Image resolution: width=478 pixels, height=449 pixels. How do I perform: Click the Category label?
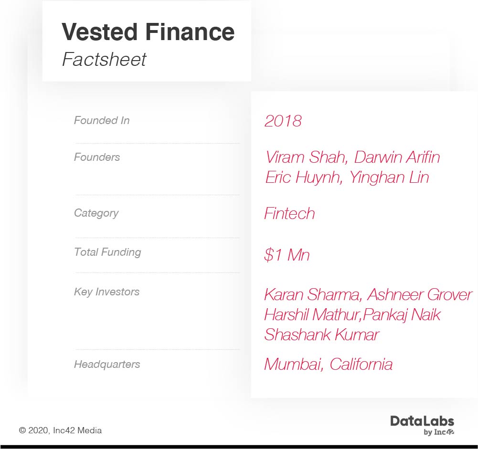tap(96, 213)
